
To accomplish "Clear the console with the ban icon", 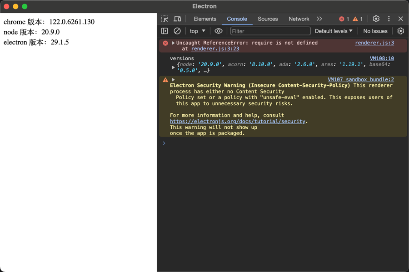I will tap(177, 31).
